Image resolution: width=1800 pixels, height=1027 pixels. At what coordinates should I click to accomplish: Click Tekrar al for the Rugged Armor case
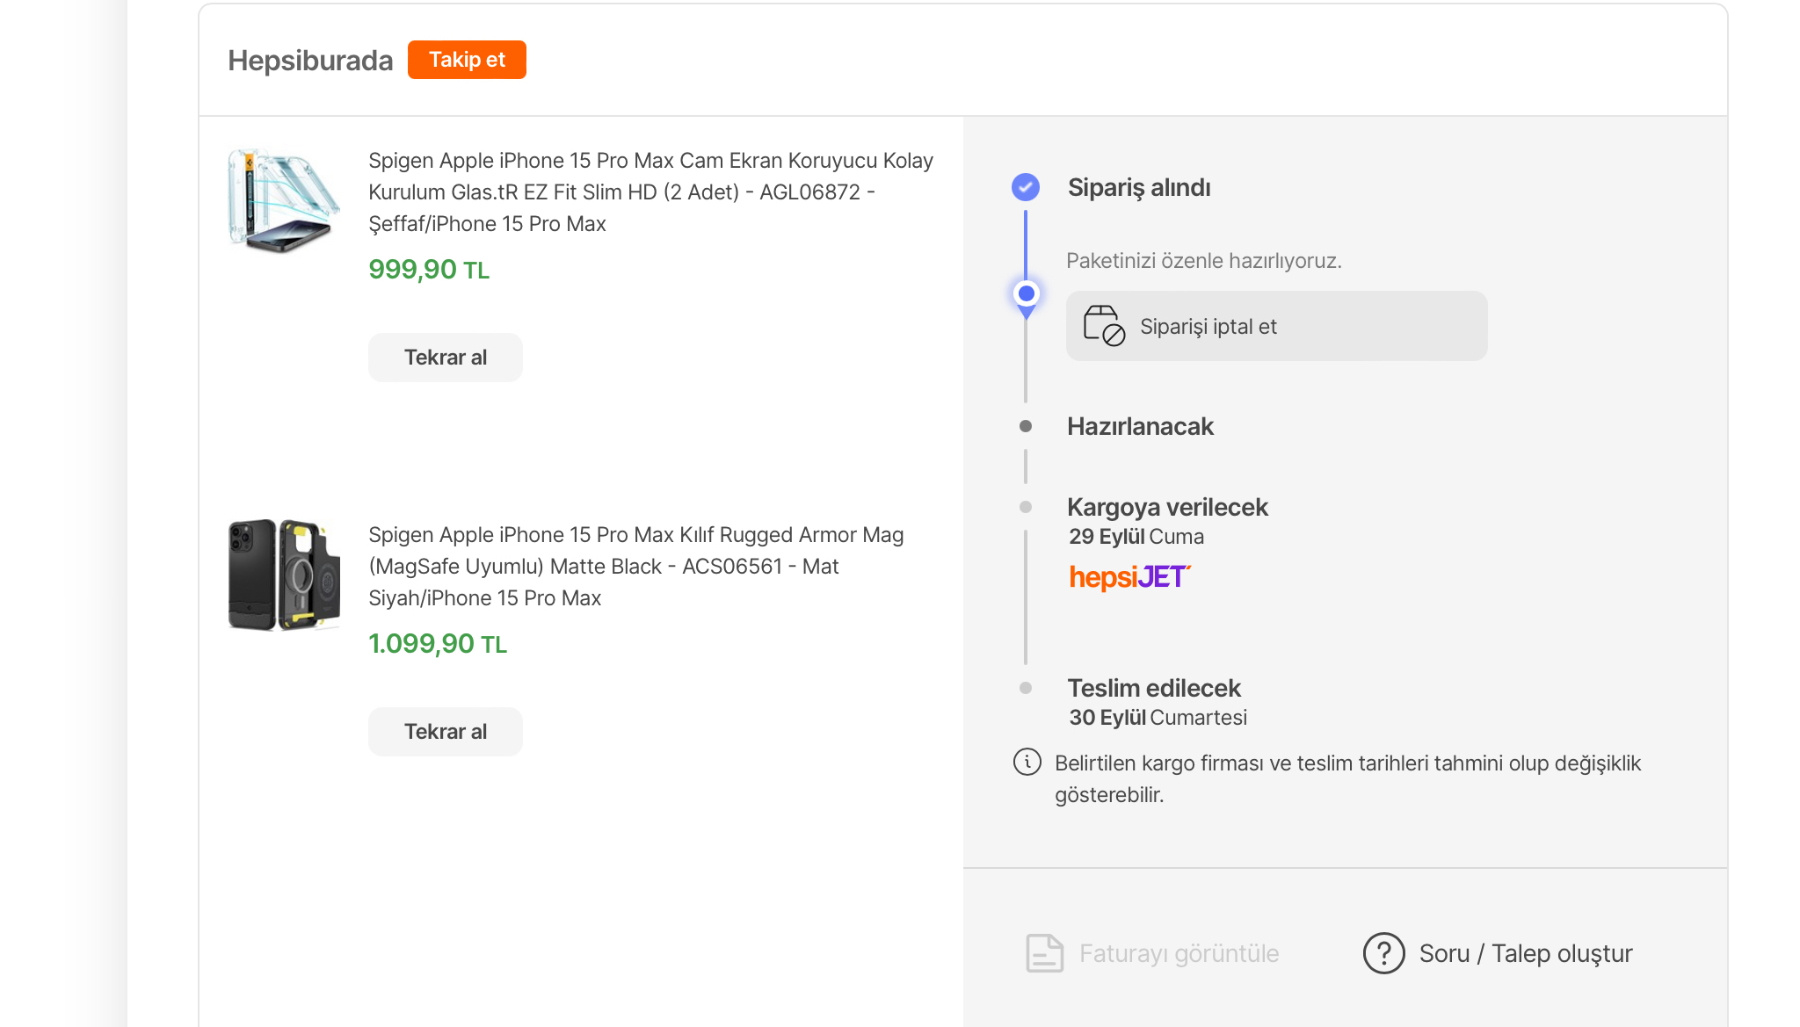click(x=446, y=732)
